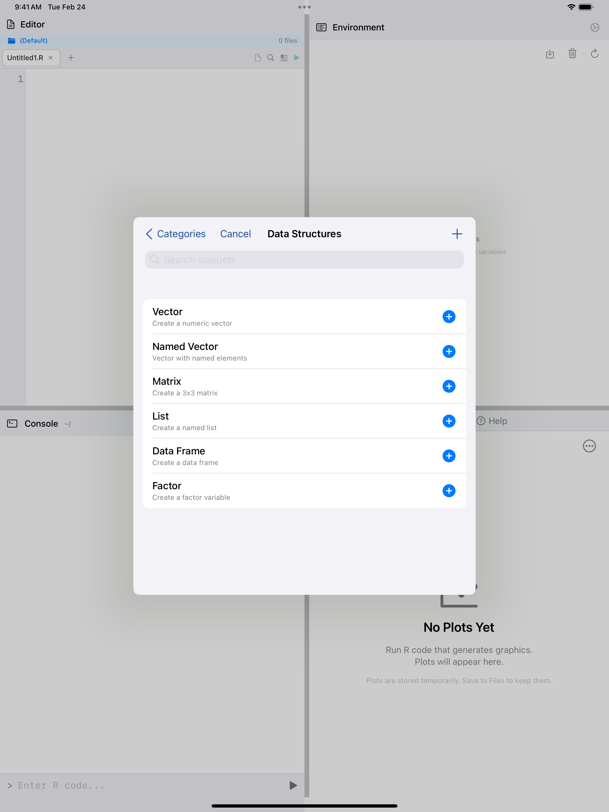This screenshot has width=609, height=812.
Task: Open a new editor tab
Action: [x=71, y=58]
